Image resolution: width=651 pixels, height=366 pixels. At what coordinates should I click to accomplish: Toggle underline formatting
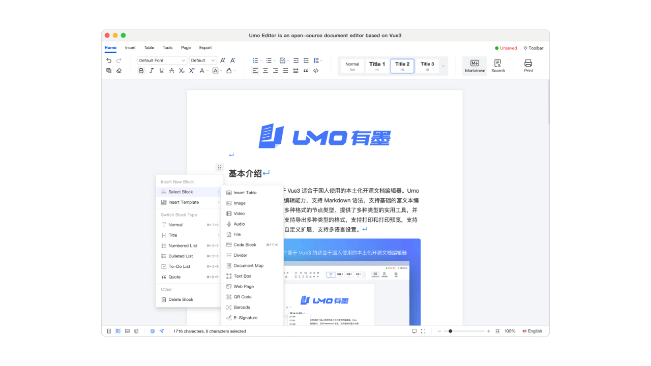point(160,71)
